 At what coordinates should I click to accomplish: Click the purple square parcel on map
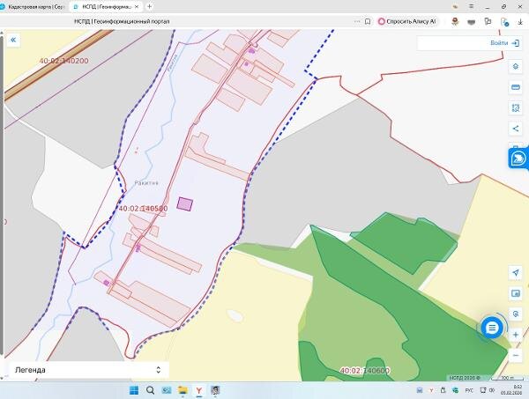click(x=185, y=204)
